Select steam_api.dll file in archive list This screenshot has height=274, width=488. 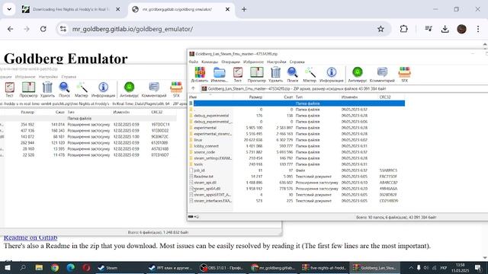(x=205, y=183)
